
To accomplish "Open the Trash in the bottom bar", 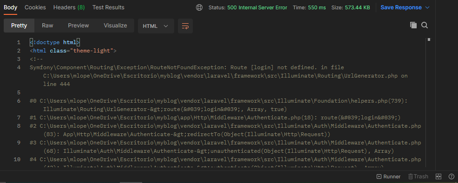I will pyautogui.click(x=418, y=176).
